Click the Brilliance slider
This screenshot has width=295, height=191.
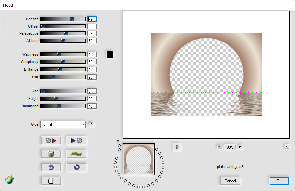pos(63,69)
